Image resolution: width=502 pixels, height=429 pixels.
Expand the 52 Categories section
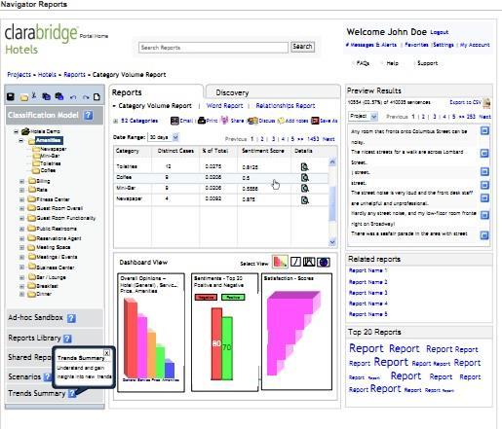click(x=115, y=121)
